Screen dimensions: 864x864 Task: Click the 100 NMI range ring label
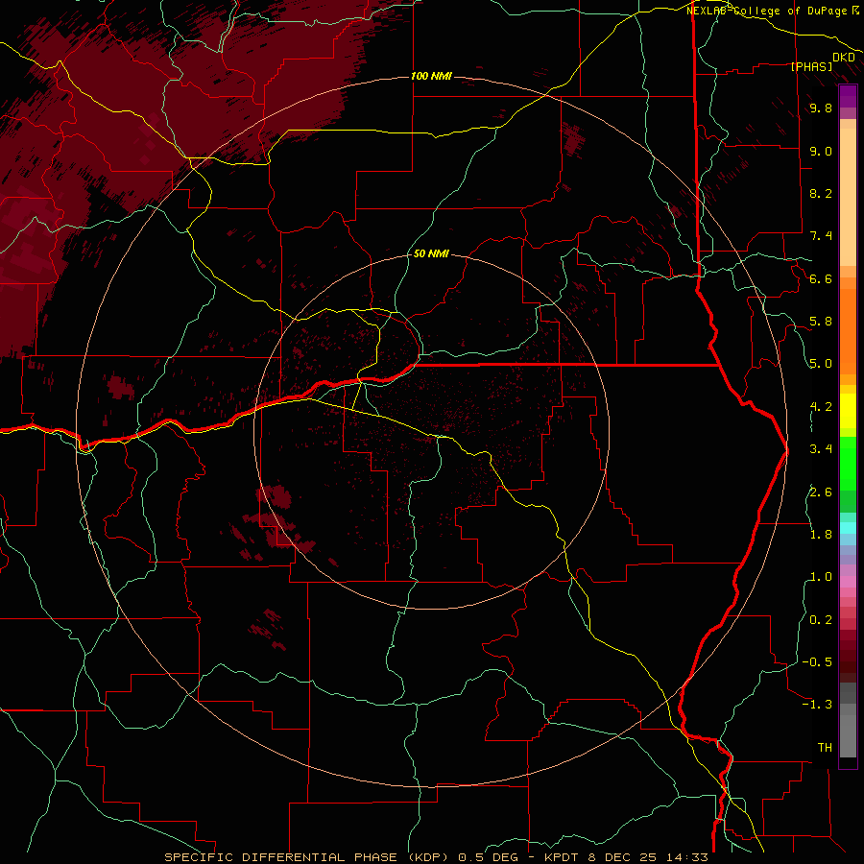[431, 76]
